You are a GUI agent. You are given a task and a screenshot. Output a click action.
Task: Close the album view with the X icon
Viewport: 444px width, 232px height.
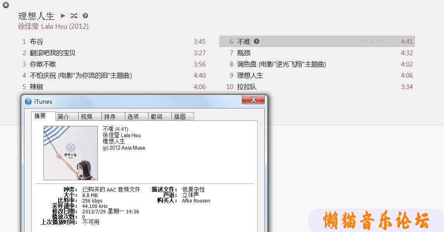point(6,5)
